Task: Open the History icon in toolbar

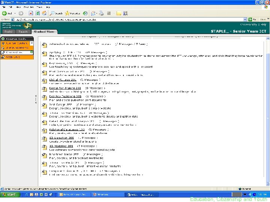Action: [x=85, y=13]
